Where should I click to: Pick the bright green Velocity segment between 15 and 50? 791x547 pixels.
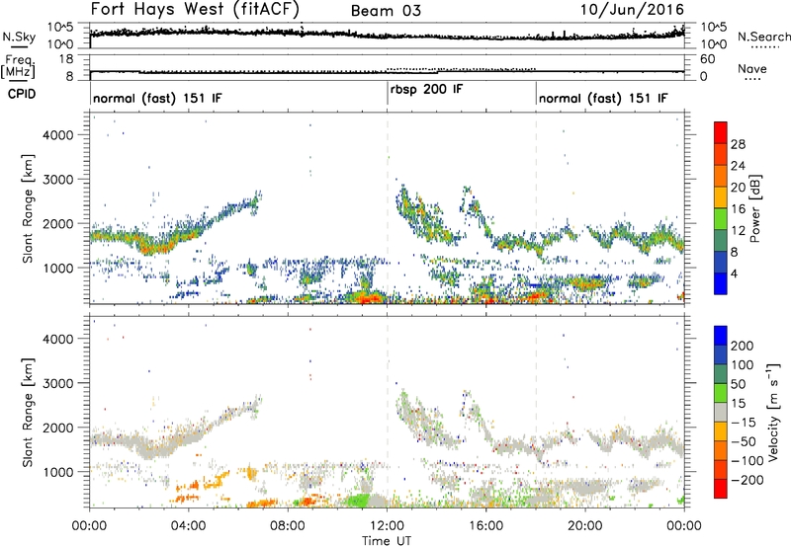pos(721,393)
